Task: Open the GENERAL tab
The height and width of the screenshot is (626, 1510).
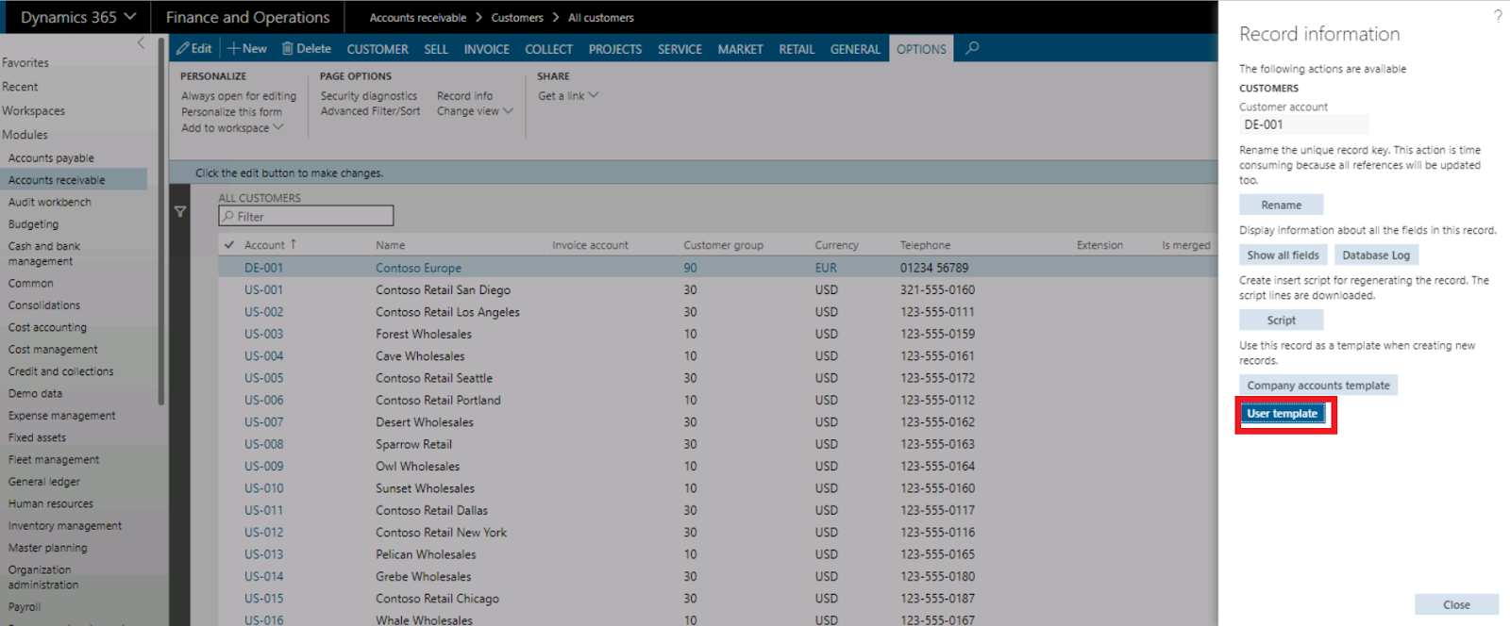Action: (855, 49)
